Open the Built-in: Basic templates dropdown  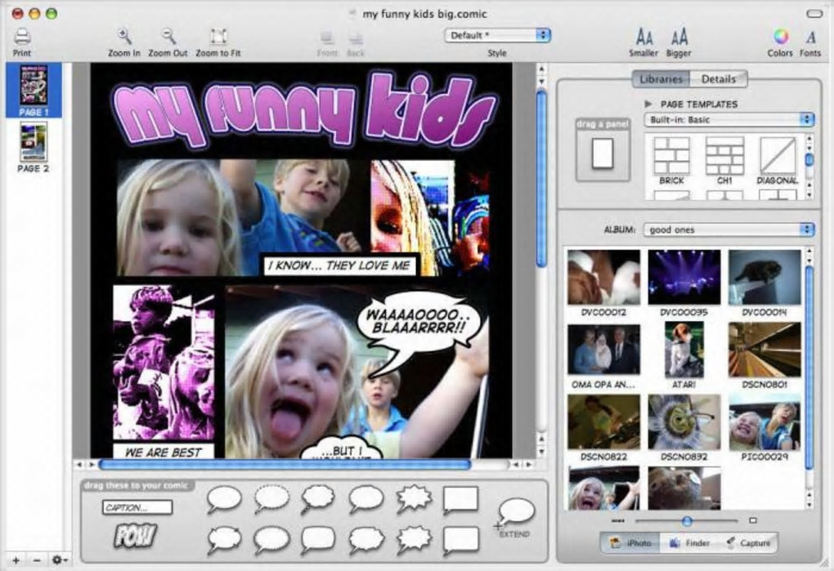(x=729, y=119)
